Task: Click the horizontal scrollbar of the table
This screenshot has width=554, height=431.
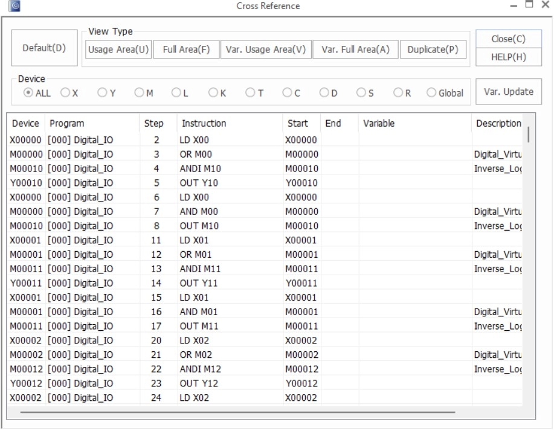Action: [237, 412]
